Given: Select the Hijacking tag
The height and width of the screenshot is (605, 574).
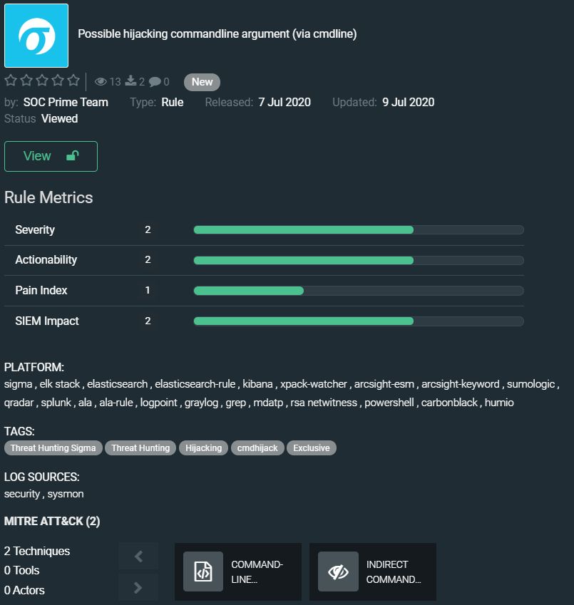Looking at the screenshot, I should click(x=204, y=448).
